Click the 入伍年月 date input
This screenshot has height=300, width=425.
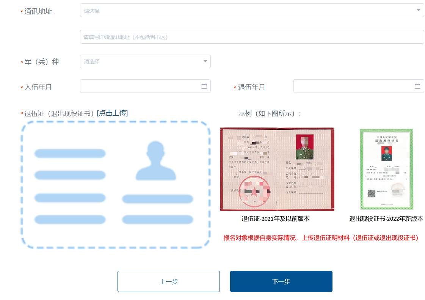point(140,86)
